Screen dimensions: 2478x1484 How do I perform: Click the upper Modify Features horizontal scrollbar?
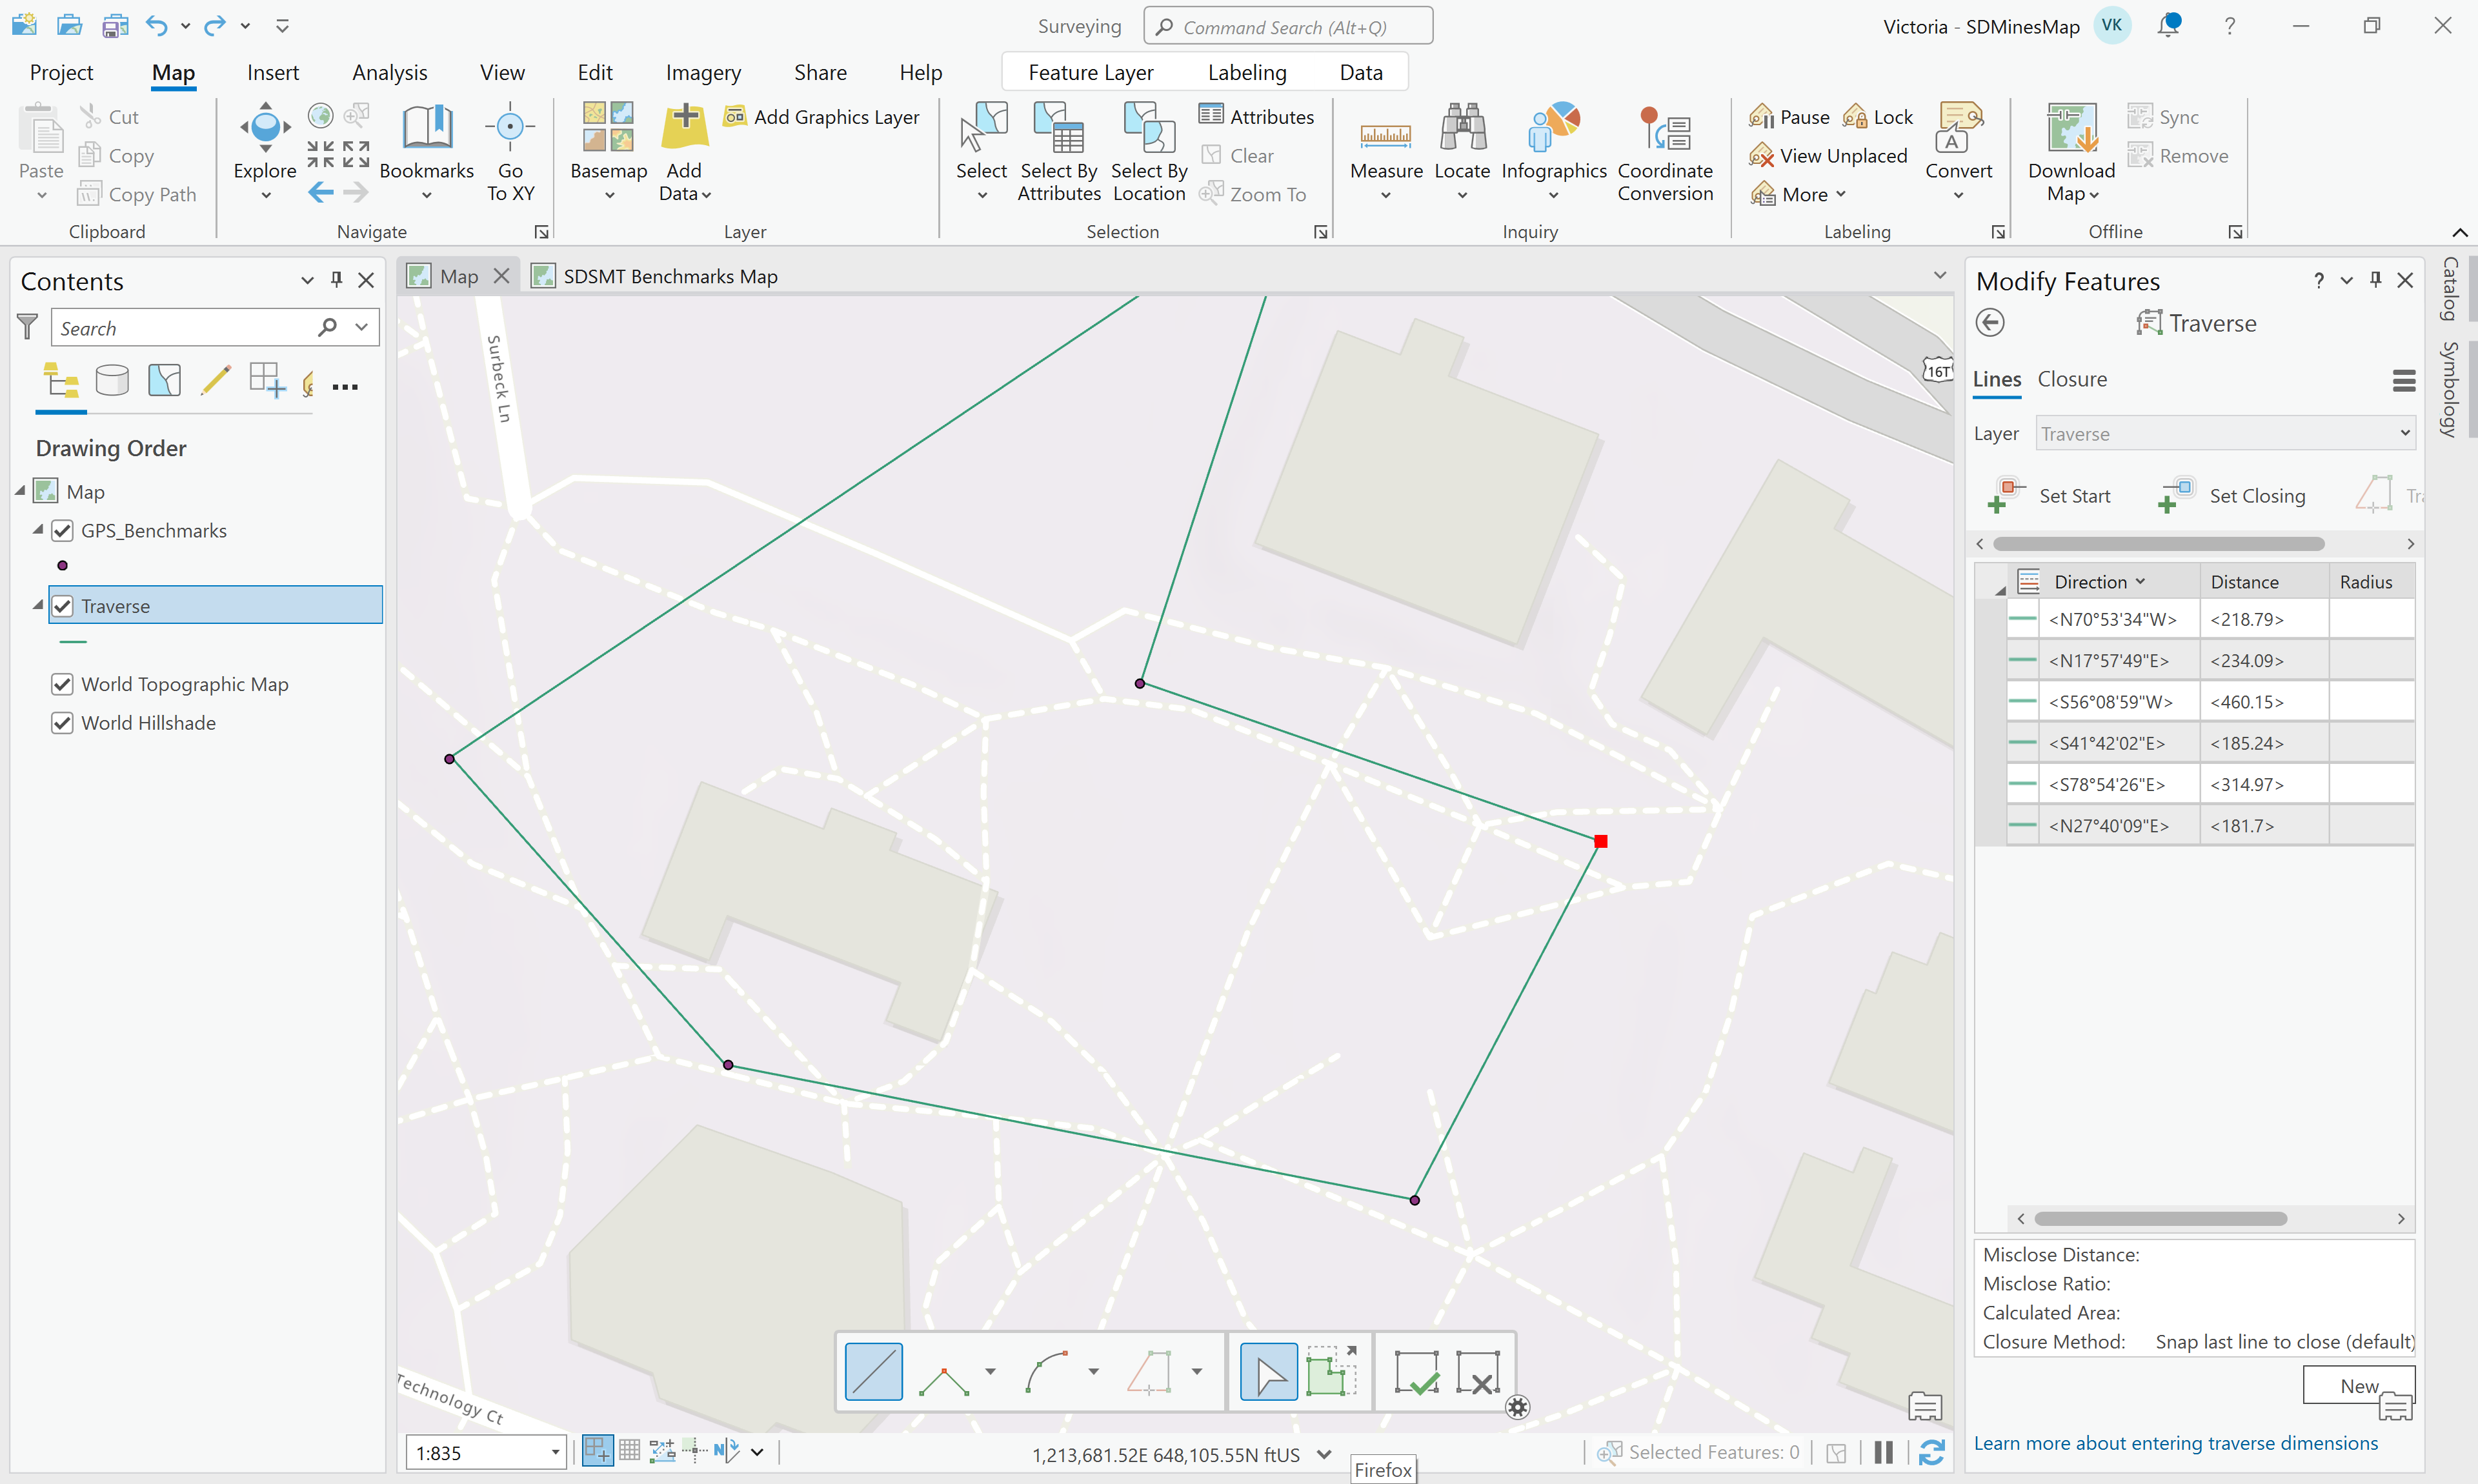tap(2158, 543)
